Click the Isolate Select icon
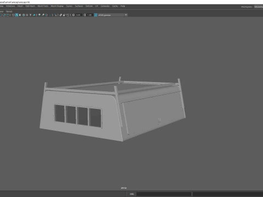Screen dimensions: 263x197 [x=55, y=15]
